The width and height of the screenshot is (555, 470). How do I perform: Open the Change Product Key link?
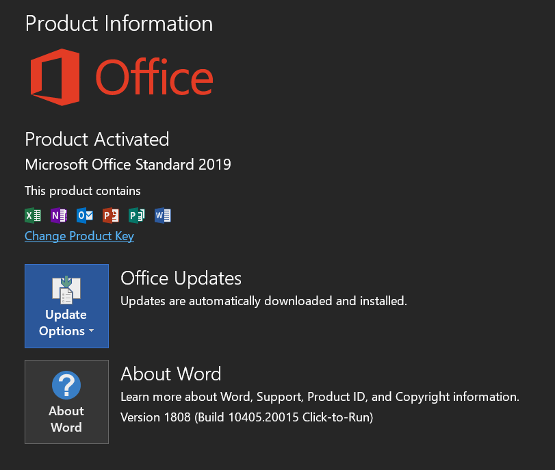click(79, 236)
